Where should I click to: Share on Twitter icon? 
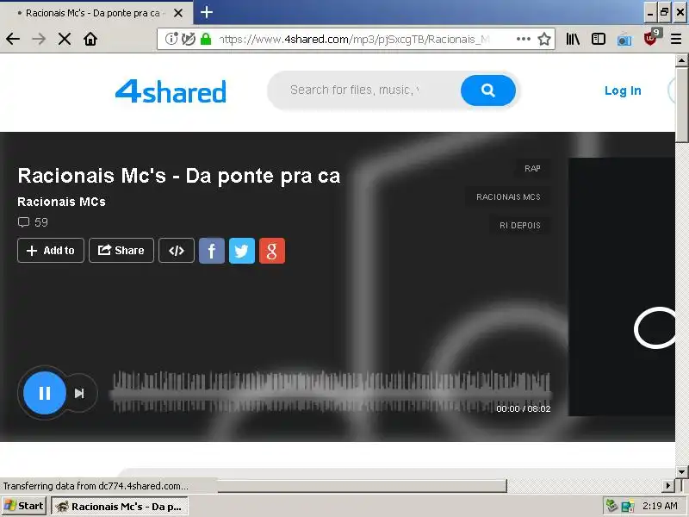[242, 251]
